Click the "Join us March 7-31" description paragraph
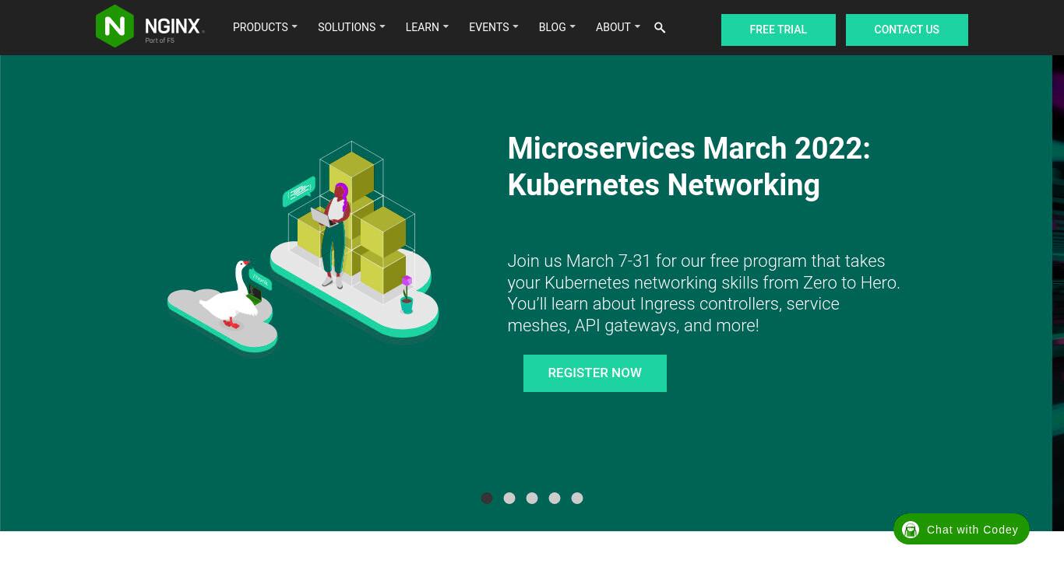 (703, 293)
